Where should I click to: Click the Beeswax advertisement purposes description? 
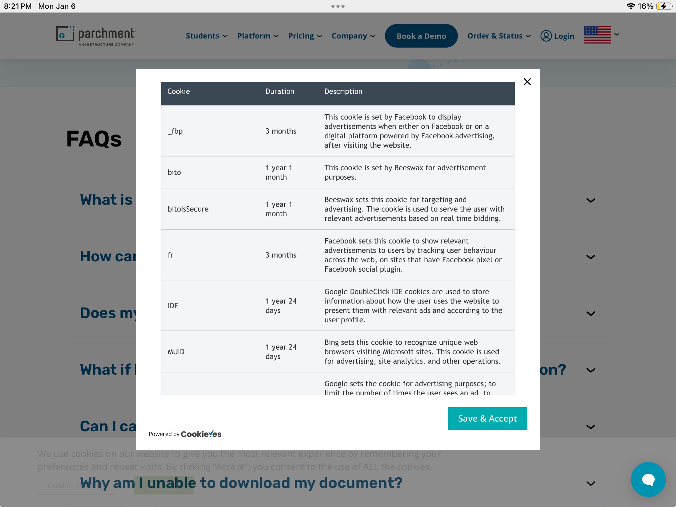[x=405, y=172]
